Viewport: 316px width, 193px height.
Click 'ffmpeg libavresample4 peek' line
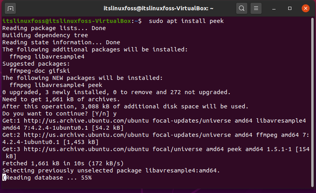(x=56, y=85)
